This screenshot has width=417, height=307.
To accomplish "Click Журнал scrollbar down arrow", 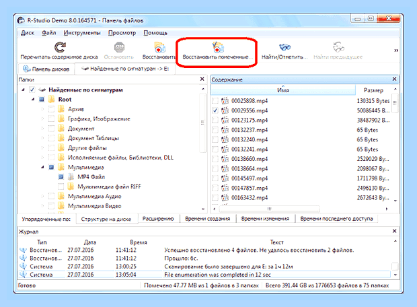I will (x=395, y=275).
